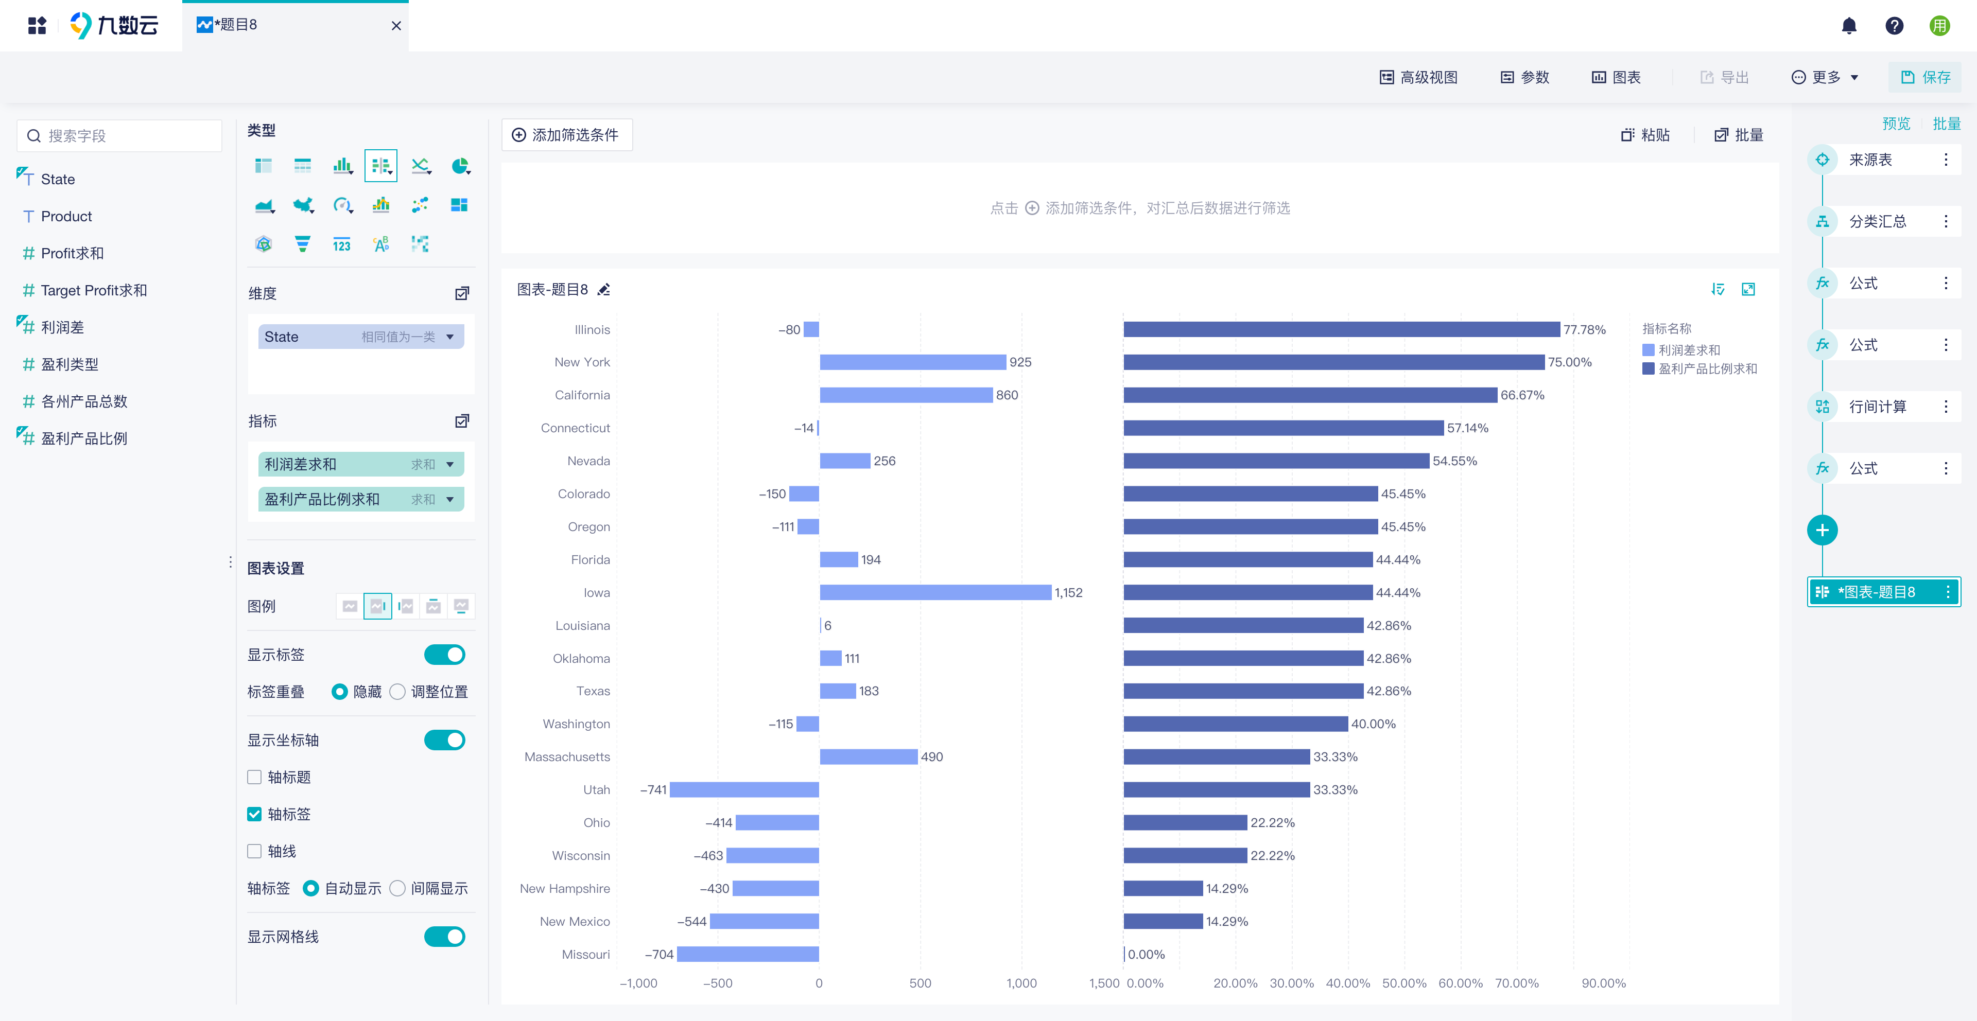
Task: Select the line chart type icon
Action: 421,166
